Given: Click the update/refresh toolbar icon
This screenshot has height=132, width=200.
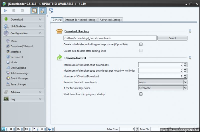Looking at the screenshot, I should pos(51,11).
